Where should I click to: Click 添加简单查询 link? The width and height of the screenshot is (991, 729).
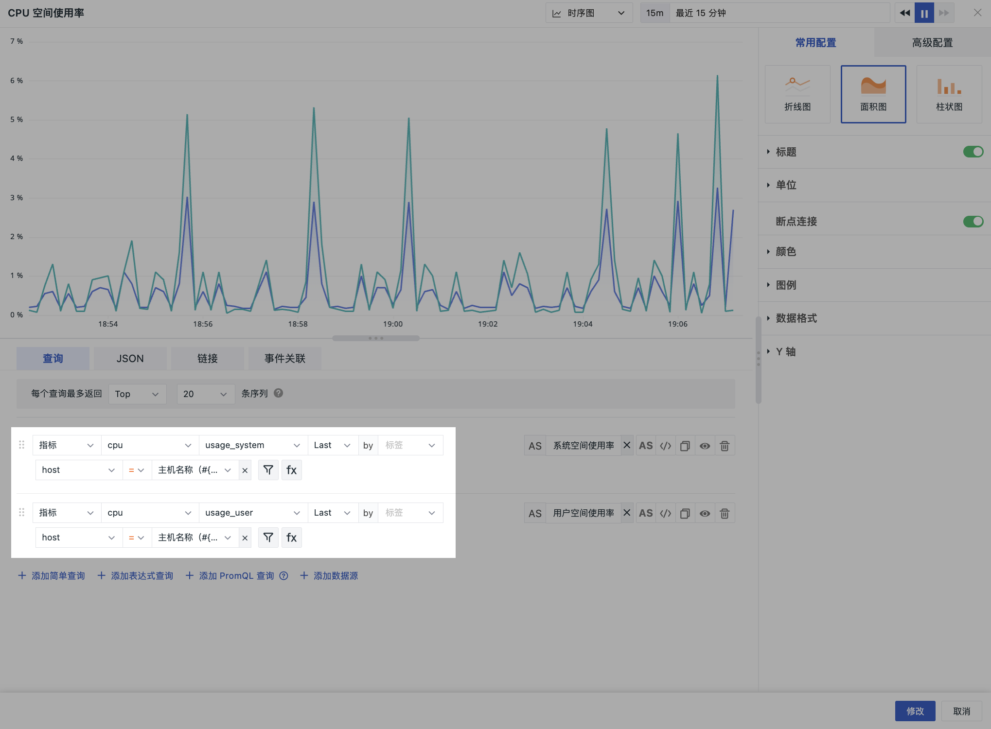click(x=52, y=576)
